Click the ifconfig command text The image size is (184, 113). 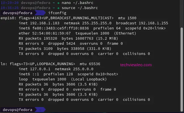coord(57,13)
